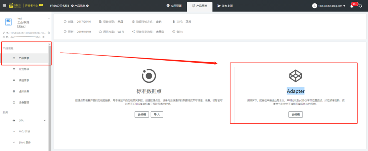
Task: Click the 标准数据点 heading
Action: coord(149,91)
